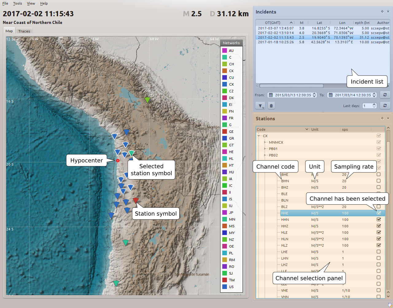The width and height of the screenshot is (393, 308).
Task: Switch to the Traces tab
Action: tap(24, 31)
